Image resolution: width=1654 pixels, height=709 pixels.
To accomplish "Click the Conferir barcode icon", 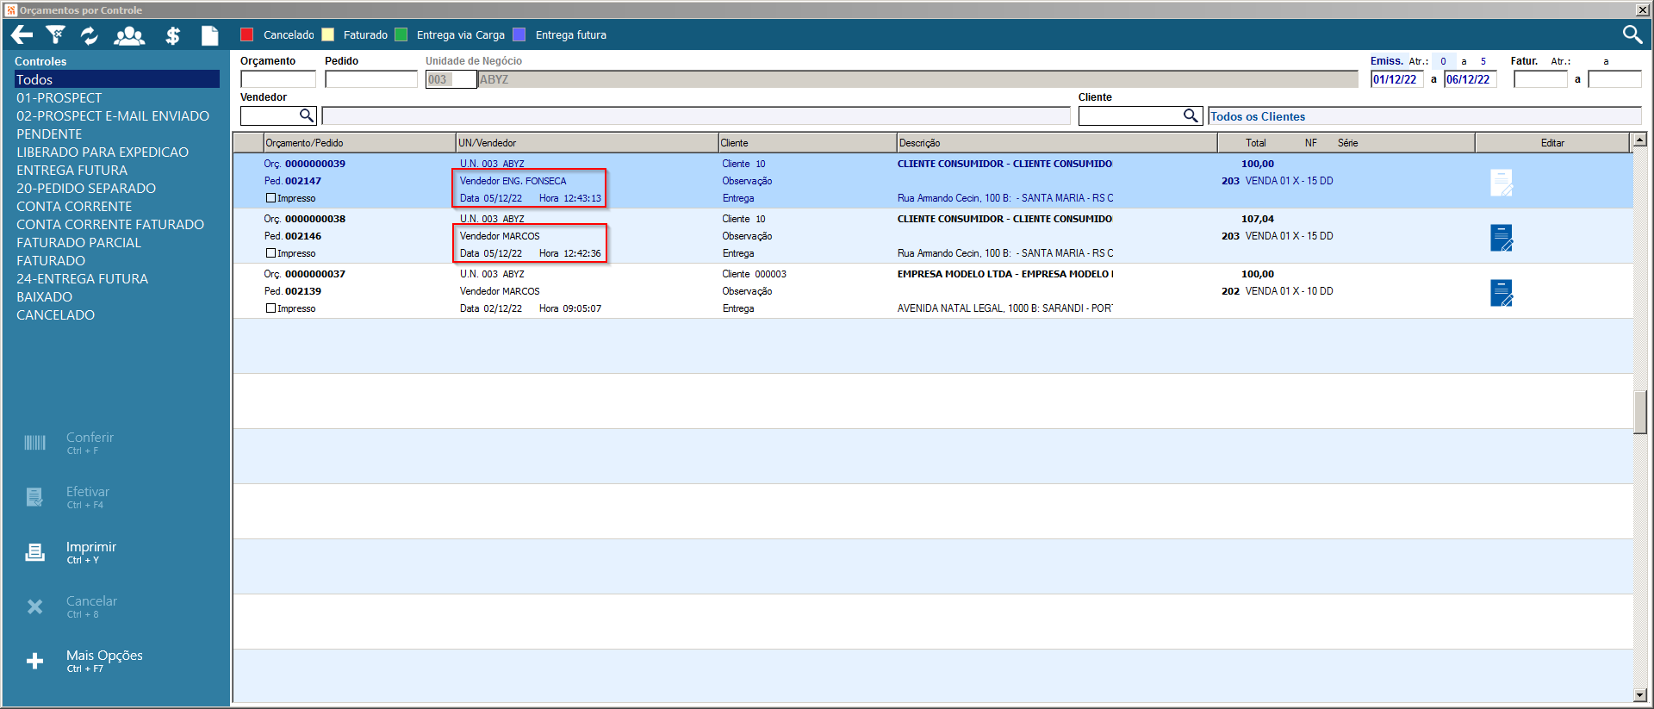I will (34, 443).
